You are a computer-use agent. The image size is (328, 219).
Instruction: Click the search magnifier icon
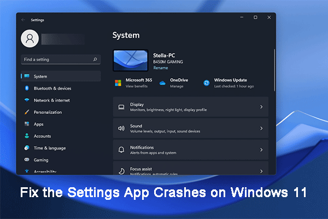pos(95,59)
